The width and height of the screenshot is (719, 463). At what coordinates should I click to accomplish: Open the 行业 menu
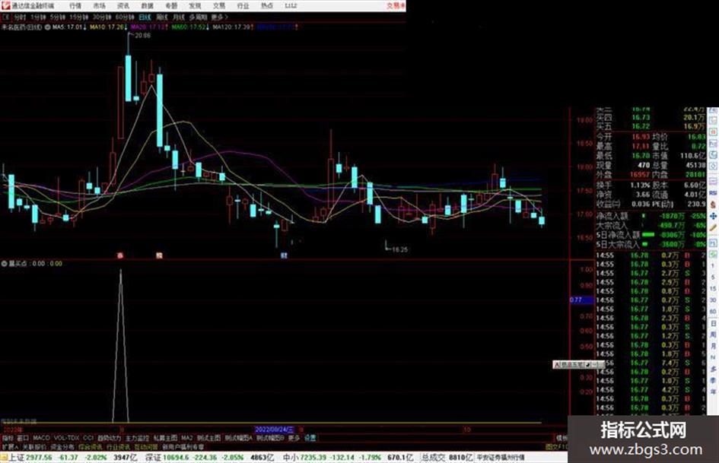[x=243, y=5]
